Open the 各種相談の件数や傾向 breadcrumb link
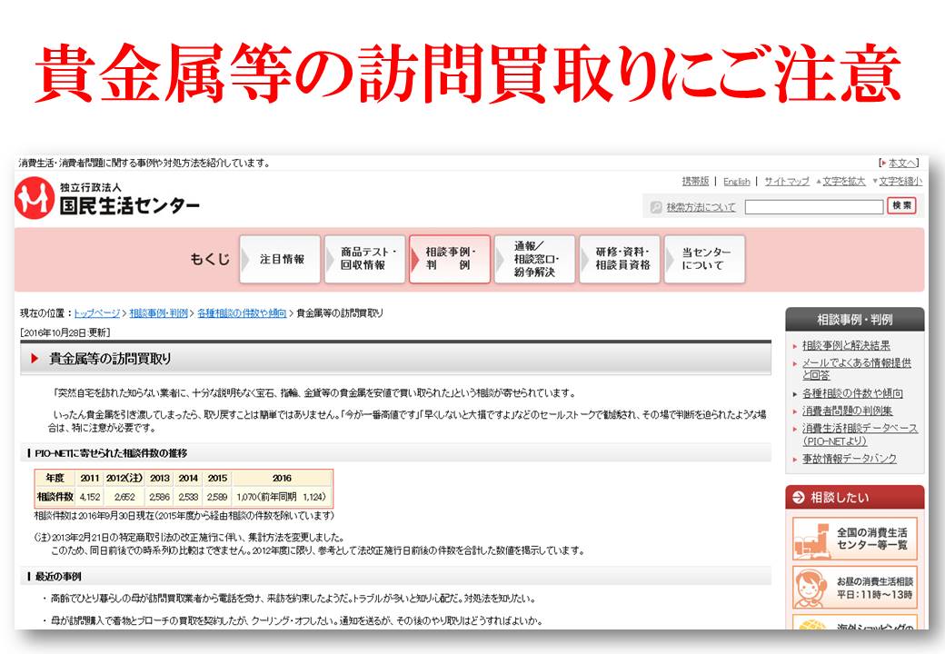 (x=241, y=313)
